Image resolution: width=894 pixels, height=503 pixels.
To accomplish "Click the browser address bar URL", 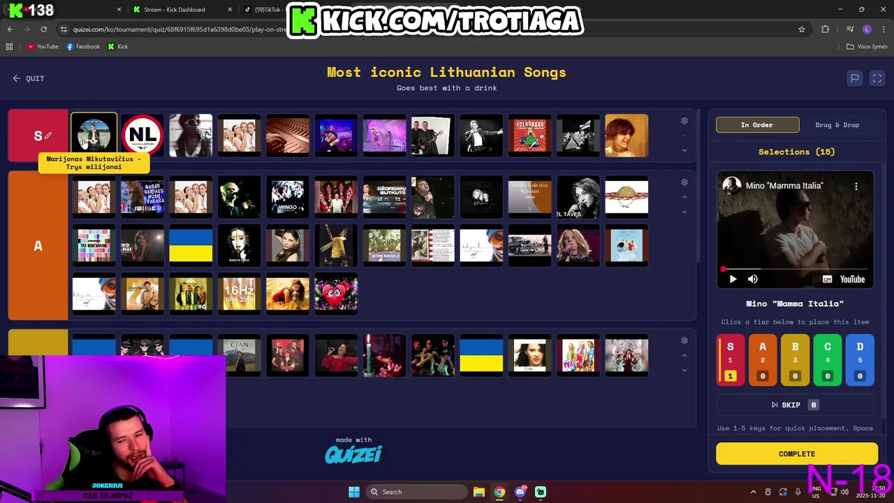I will (179, 29).
